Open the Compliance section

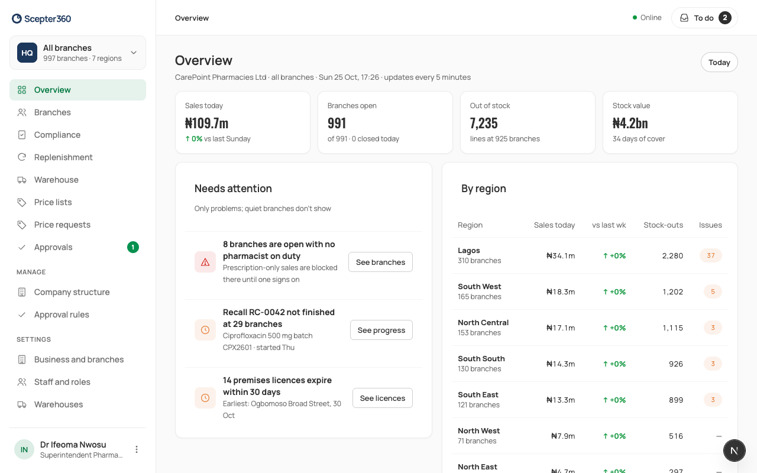click(x=77, y=135)
